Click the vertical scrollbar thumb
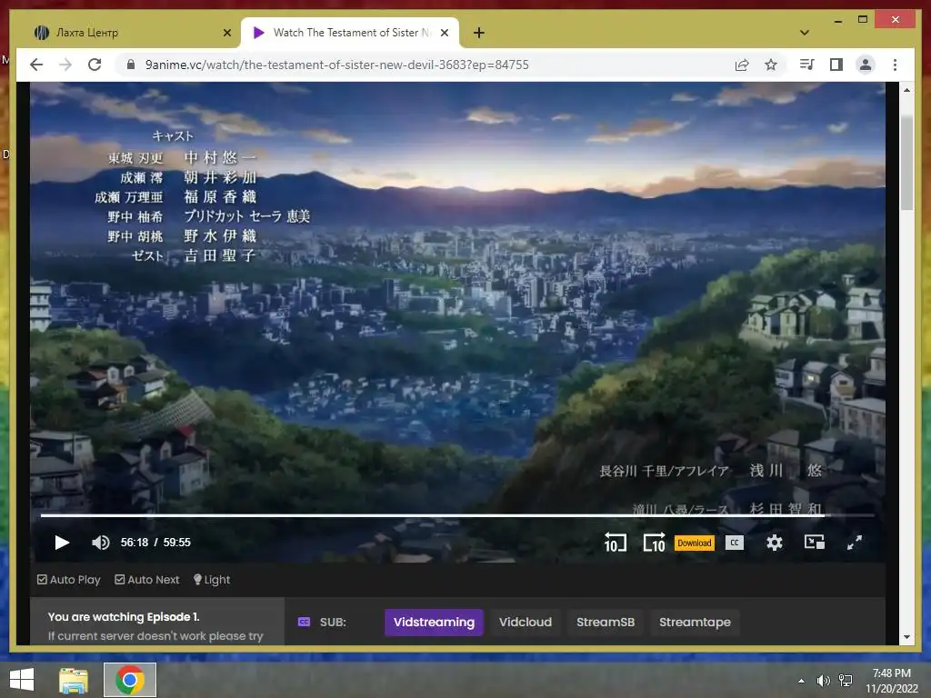The image size is (931, 698). pyautogui.click(x=906, y=163)
